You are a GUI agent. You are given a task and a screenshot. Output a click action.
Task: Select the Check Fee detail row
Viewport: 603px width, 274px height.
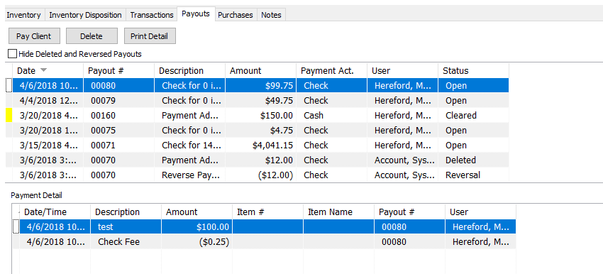click(267, 242)
